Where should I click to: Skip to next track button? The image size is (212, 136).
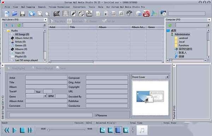pos(30,130)
